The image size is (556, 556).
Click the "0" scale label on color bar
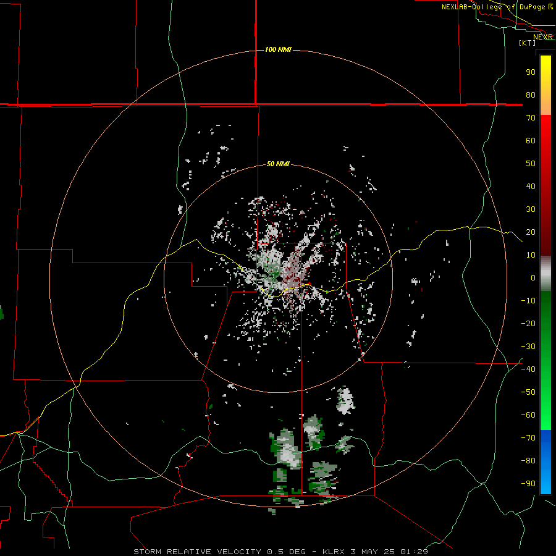coord(533,277)
